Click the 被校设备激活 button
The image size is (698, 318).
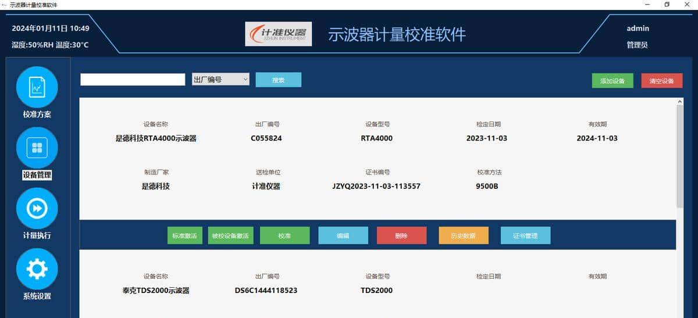click(x=230, y=235)
